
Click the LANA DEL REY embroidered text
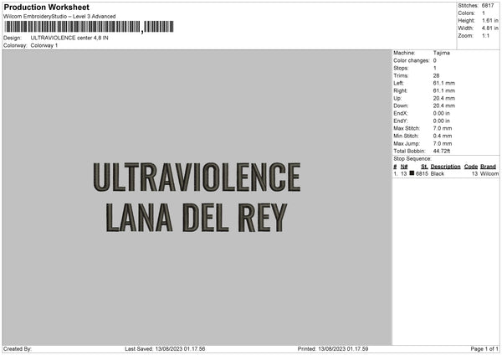point(197,217)
